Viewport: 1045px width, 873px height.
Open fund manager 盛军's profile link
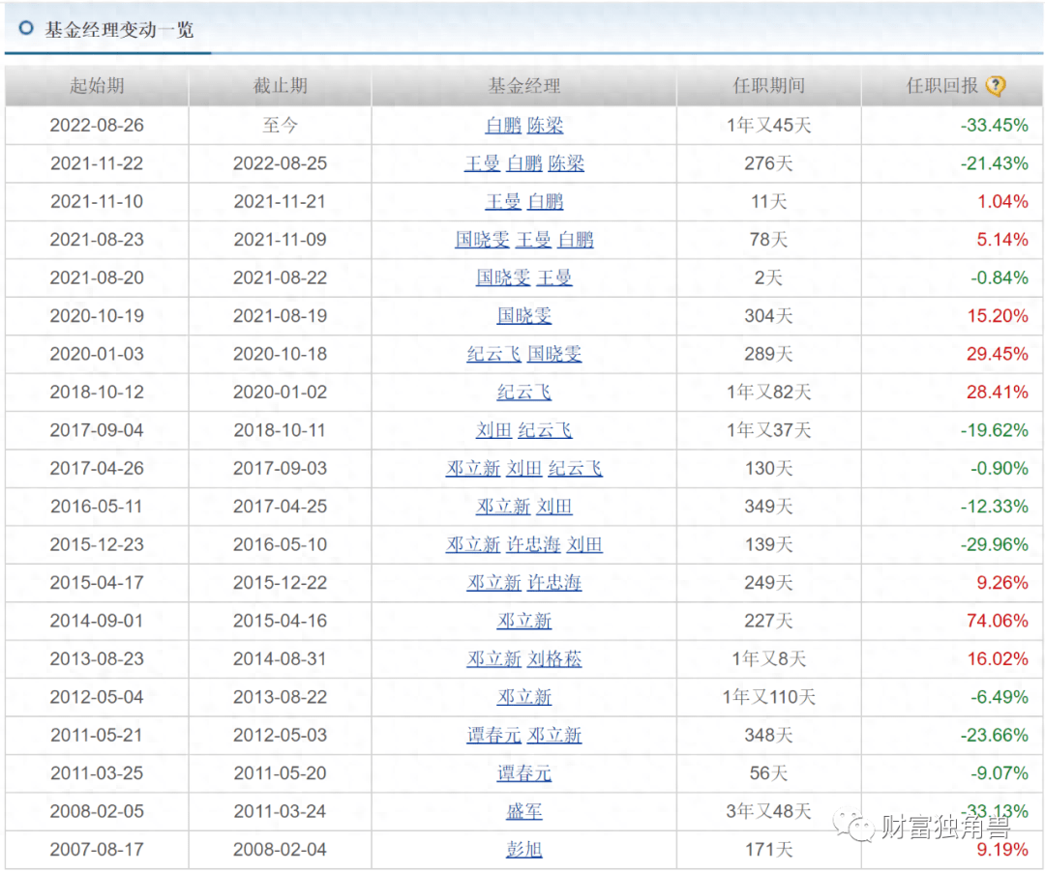[x=524, y=811]
